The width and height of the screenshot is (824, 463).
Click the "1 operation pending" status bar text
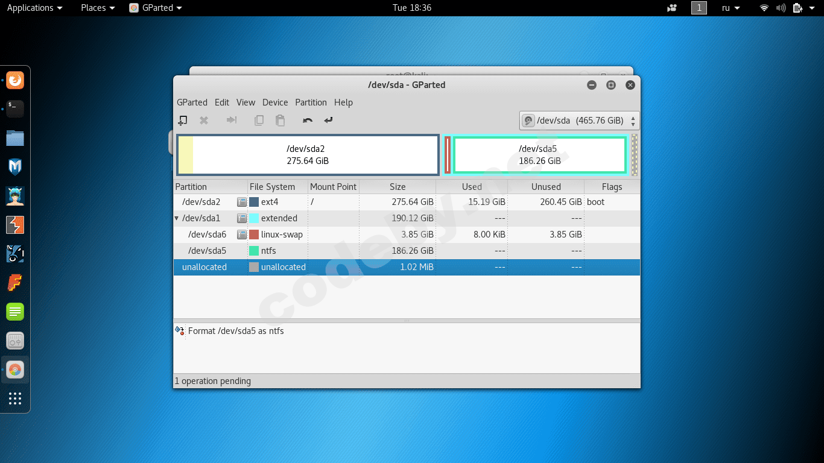pos(213,381)
